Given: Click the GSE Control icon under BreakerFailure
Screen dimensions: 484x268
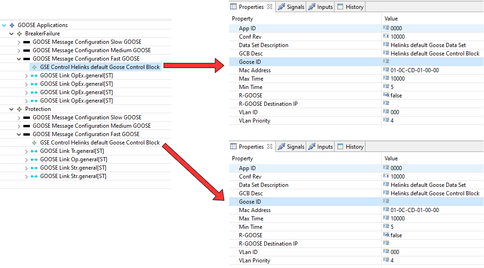Looking at the screenshot, I should point(34,67).
